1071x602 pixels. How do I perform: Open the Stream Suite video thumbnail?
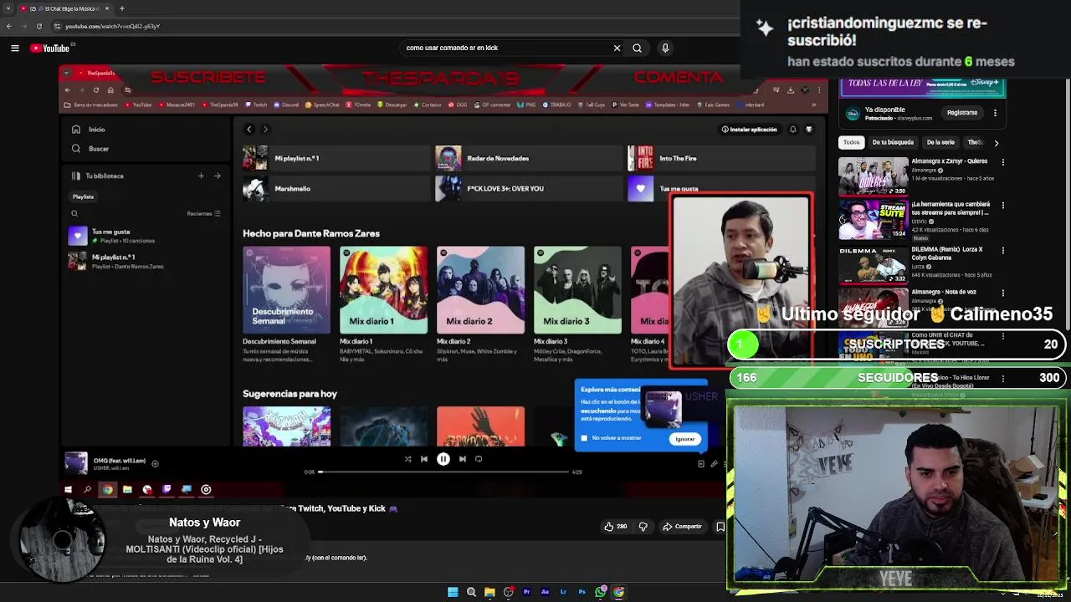874,221
